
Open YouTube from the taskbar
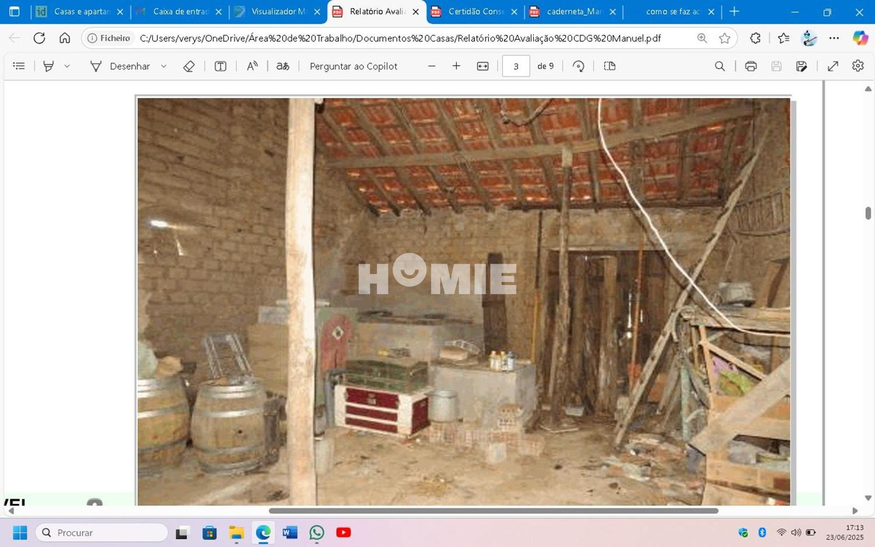point(343,532)
